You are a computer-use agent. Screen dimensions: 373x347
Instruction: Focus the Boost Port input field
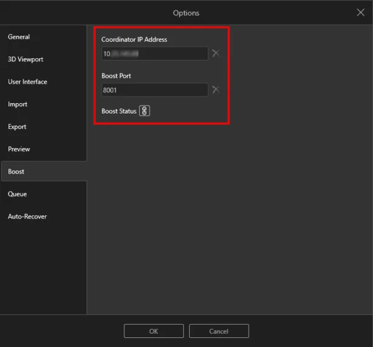pos(155,90)
